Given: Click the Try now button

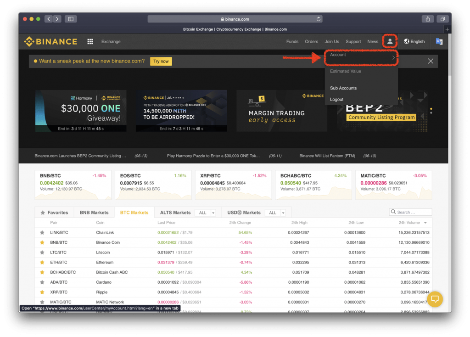Looking at the screenshot, I should 161,61.
